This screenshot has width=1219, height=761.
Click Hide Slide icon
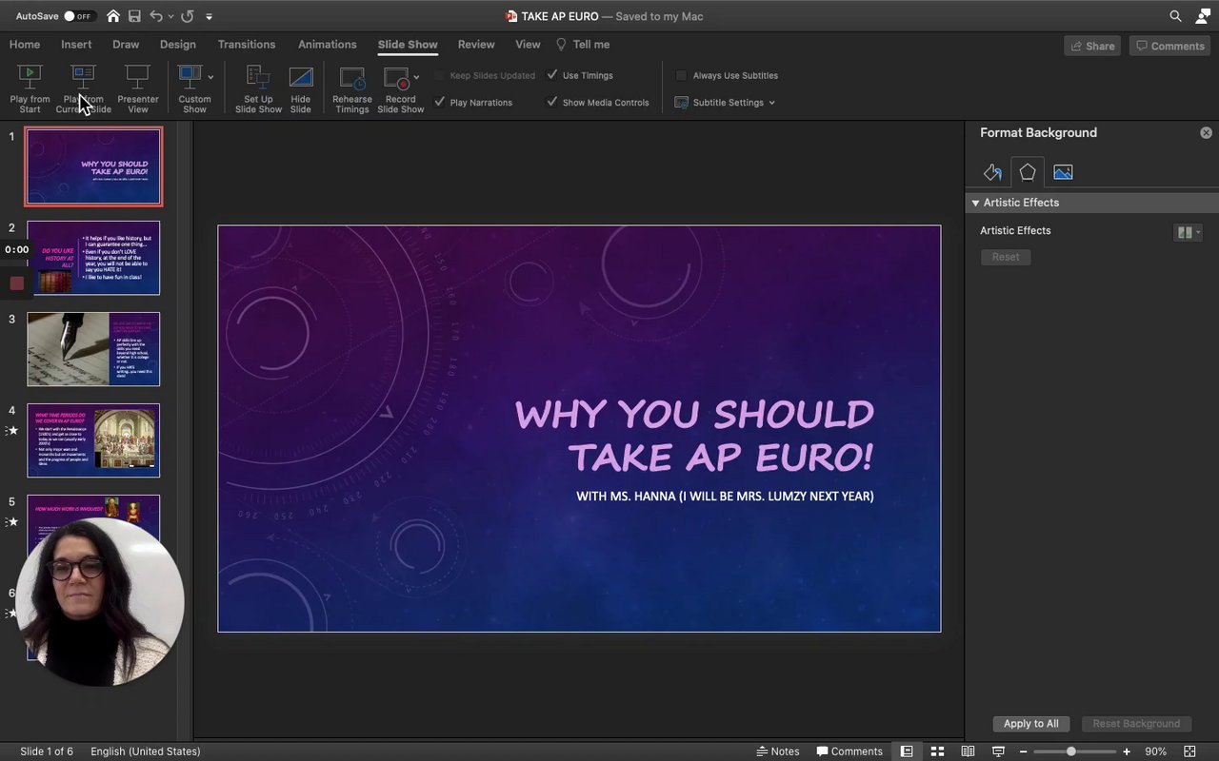(300, 78)
